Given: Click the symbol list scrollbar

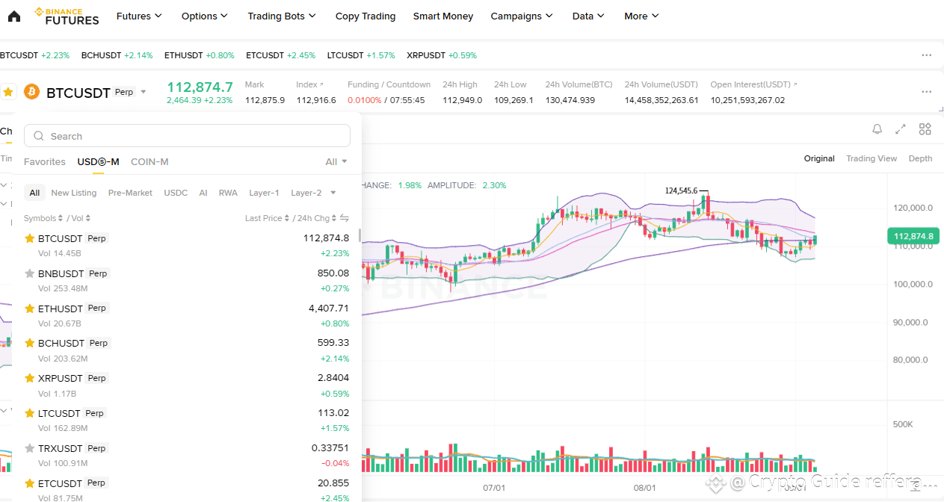Looking at the screenshot, I should pos(360,235).
